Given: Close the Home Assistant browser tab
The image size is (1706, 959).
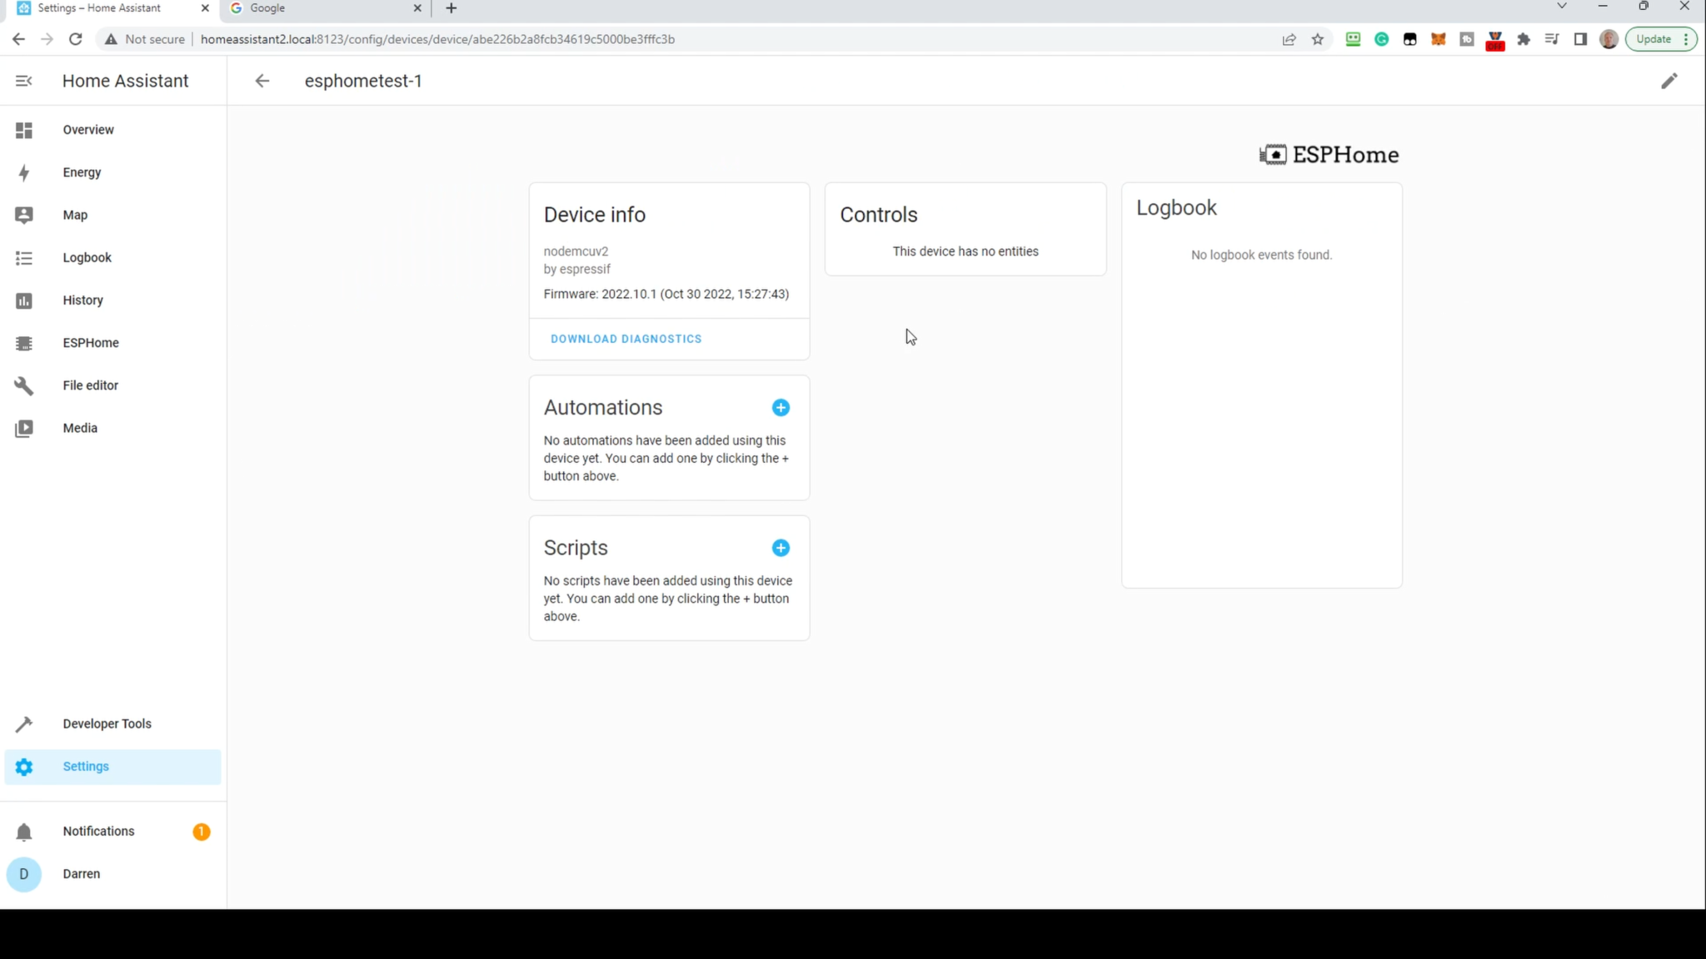Looking at the screenshot, I should pos(205,8).
